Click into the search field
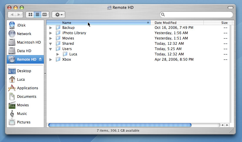The width and height of the screenshot is (242, 142). point(196,14)
